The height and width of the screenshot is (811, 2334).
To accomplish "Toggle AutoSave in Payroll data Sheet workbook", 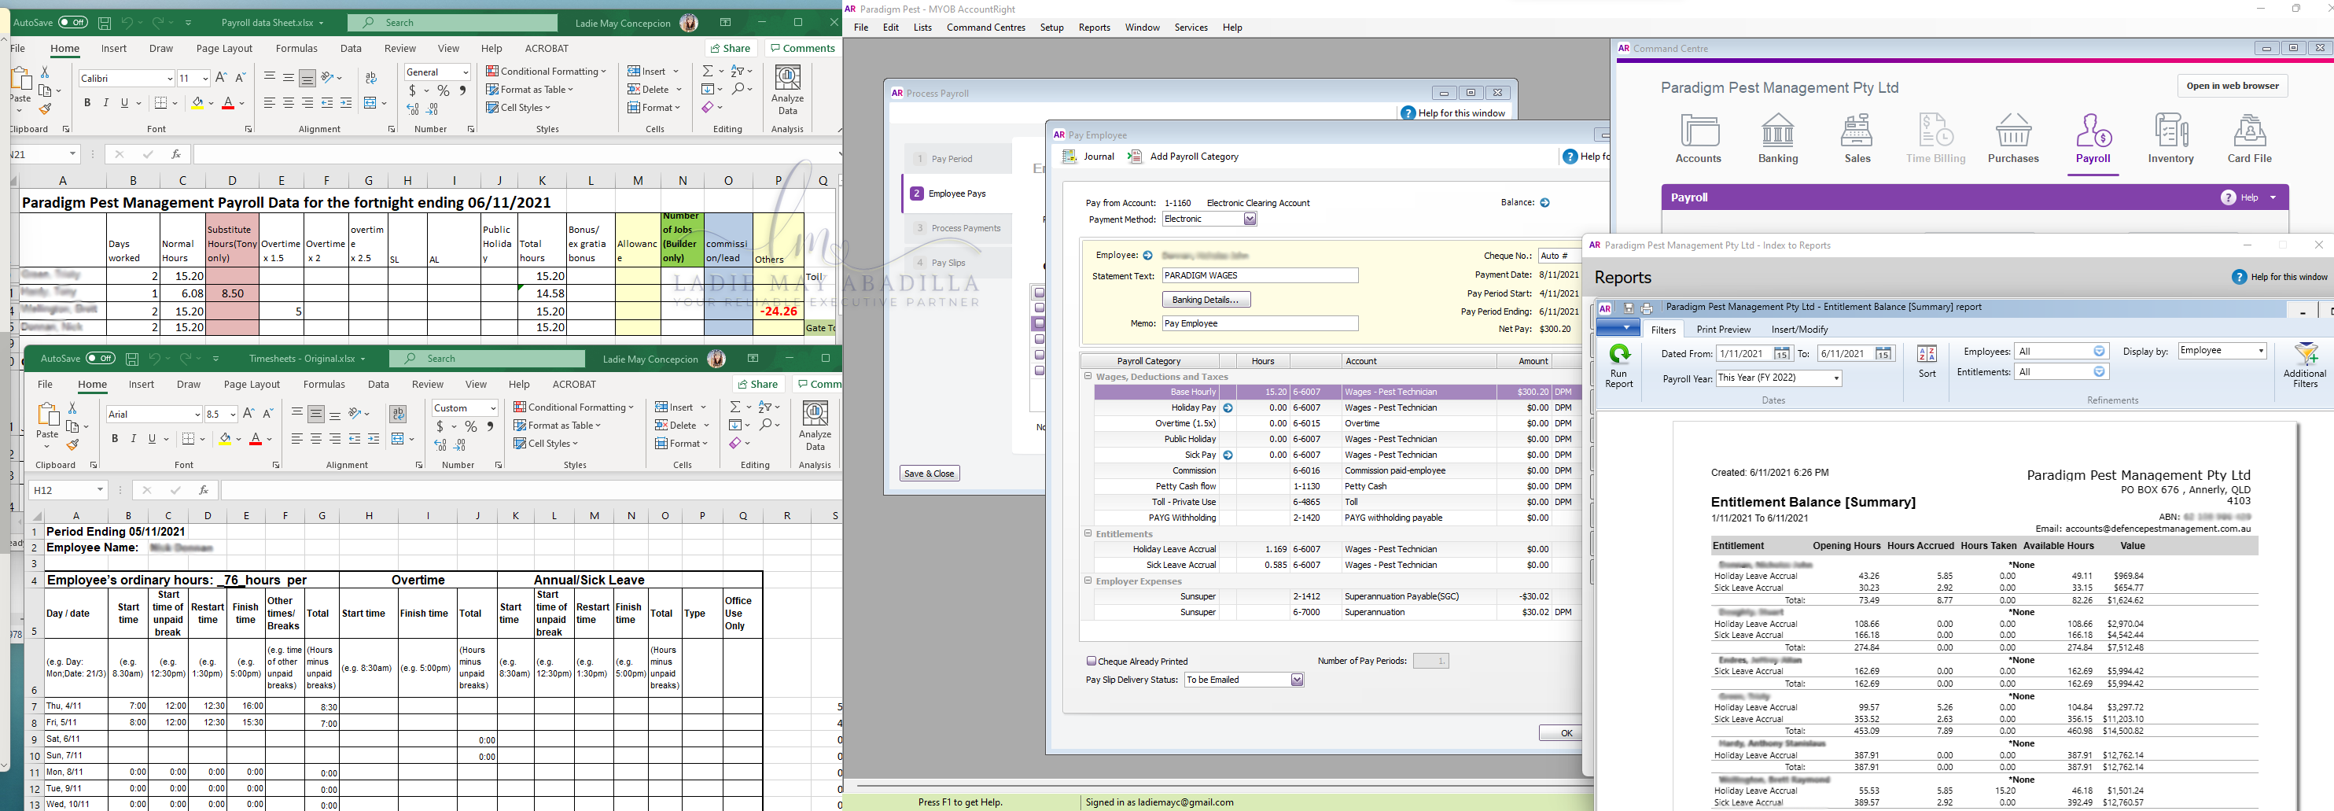I will [x=72, y=23].
